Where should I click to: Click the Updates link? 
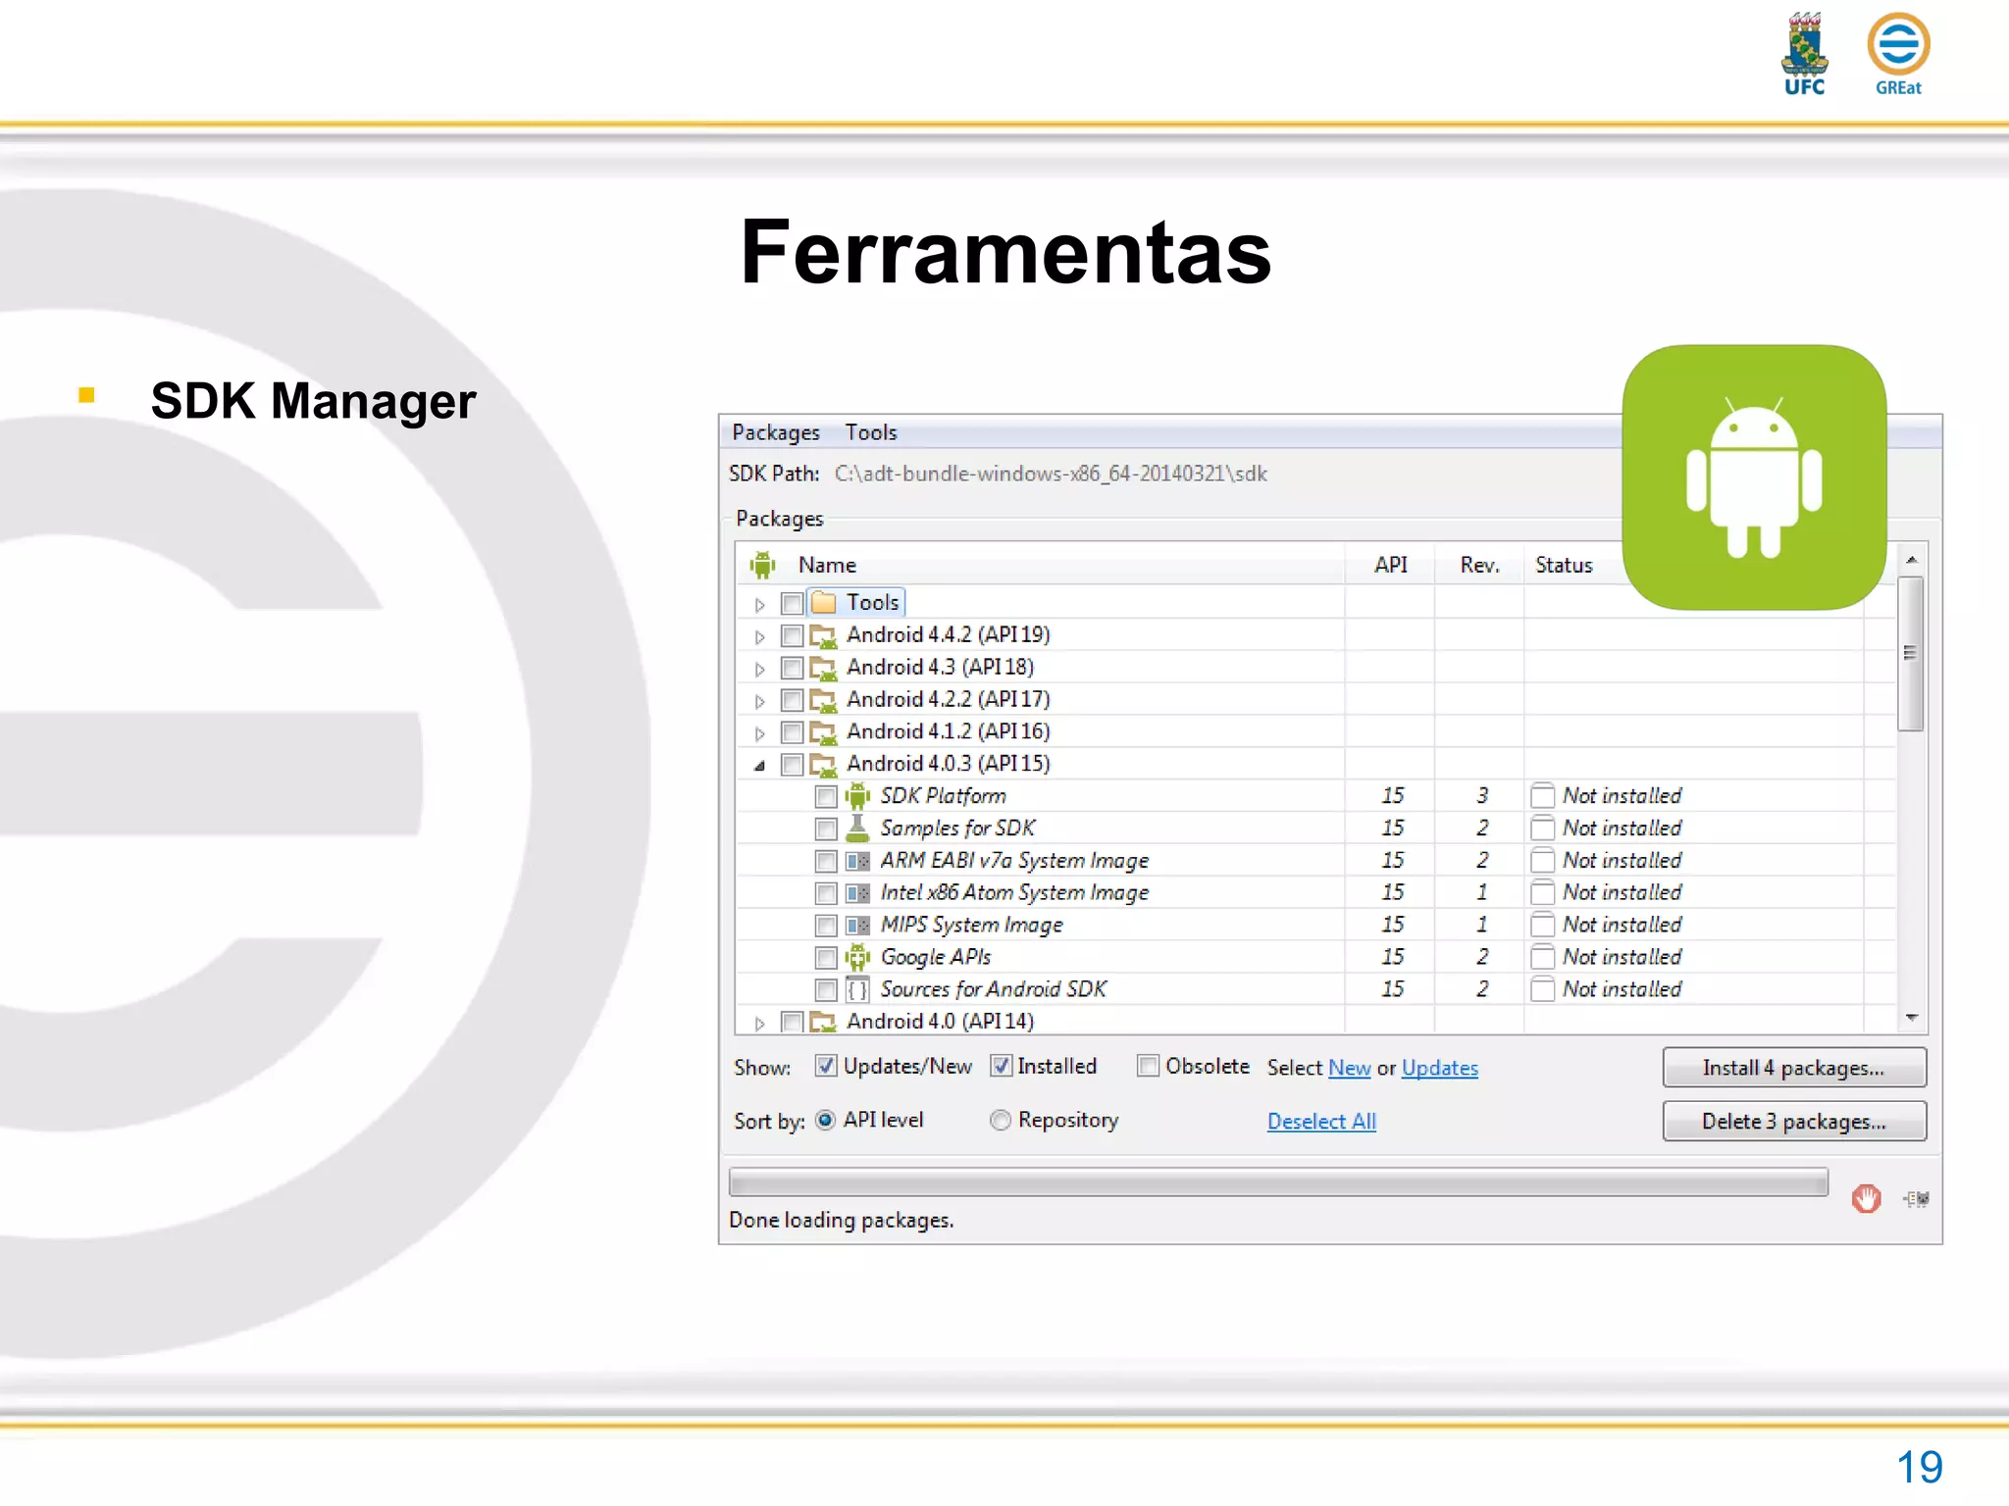(x=1439, y=1068)
